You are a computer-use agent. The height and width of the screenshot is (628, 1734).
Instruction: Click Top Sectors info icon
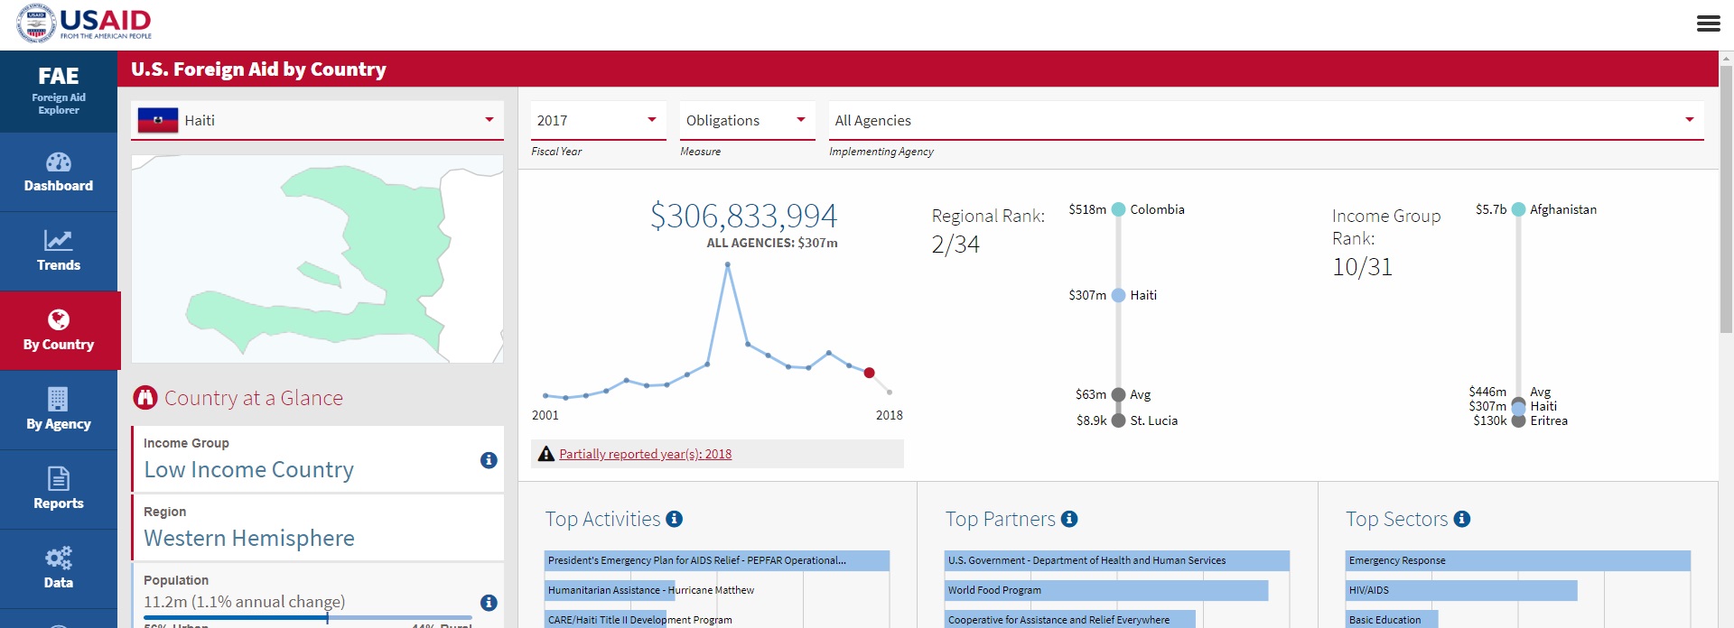1462,519
